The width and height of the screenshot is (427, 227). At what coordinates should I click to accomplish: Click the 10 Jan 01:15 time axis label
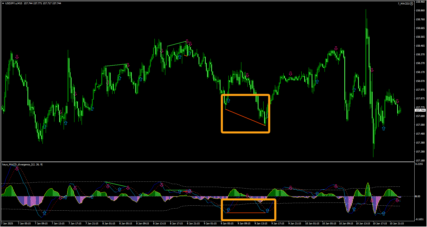(312, 224)
